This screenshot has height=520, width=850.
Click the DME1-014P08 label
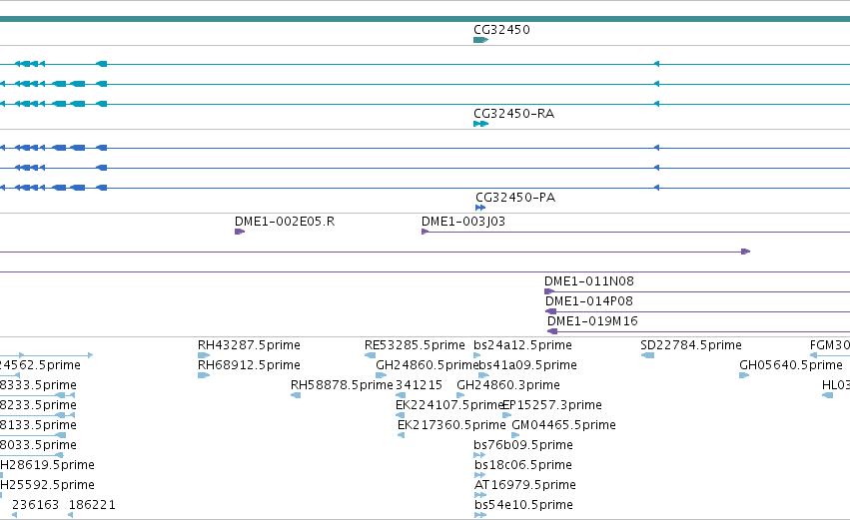coord(588,301)
